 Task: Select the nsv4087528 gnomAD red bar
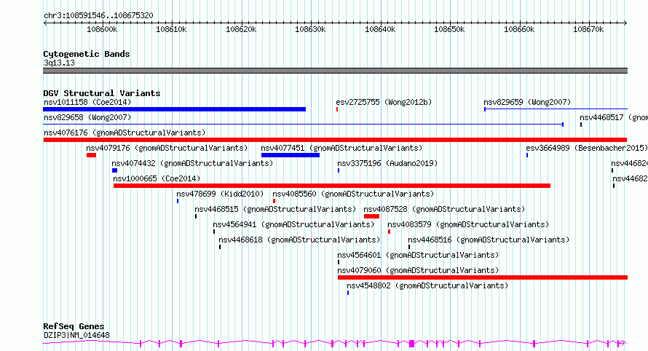(x=371, y=216)
